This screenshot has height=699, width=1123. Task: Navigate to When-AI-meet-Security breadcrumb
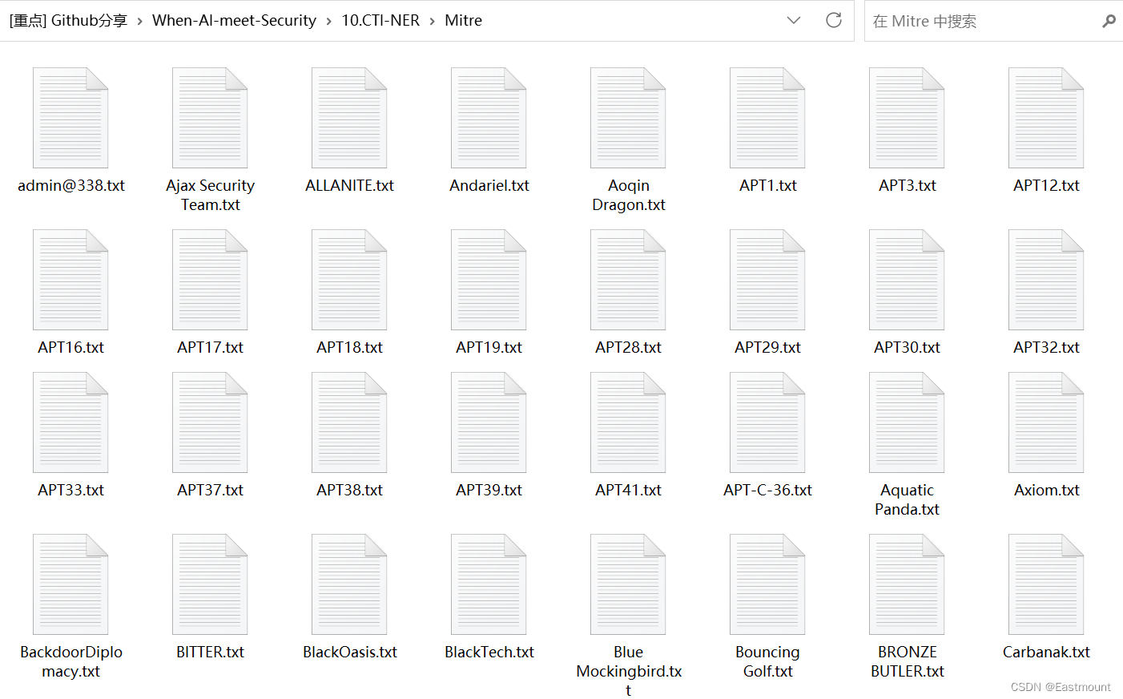coord(234,20)
